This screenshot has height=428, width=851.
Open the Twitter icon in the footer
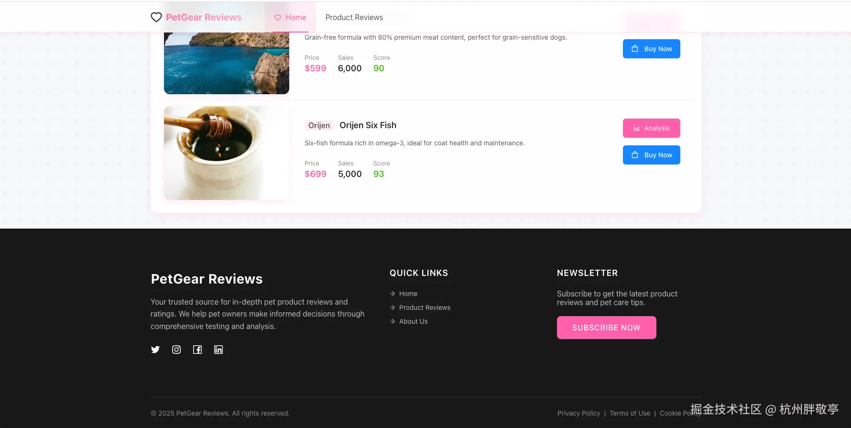pyautogui.click(x=155, y=350)
